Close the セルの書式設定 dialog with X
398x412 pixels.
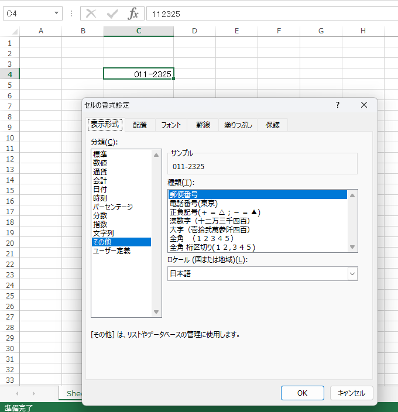pyautogui.click(x=363, y=105)
